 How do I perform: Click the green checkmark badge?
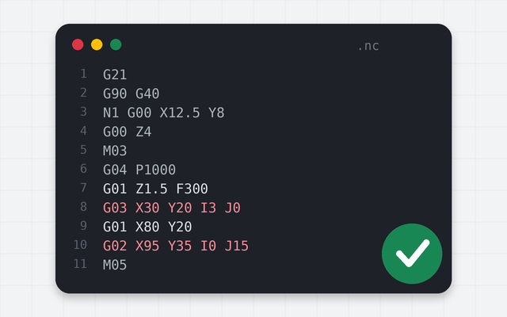[x=412, y=254]
